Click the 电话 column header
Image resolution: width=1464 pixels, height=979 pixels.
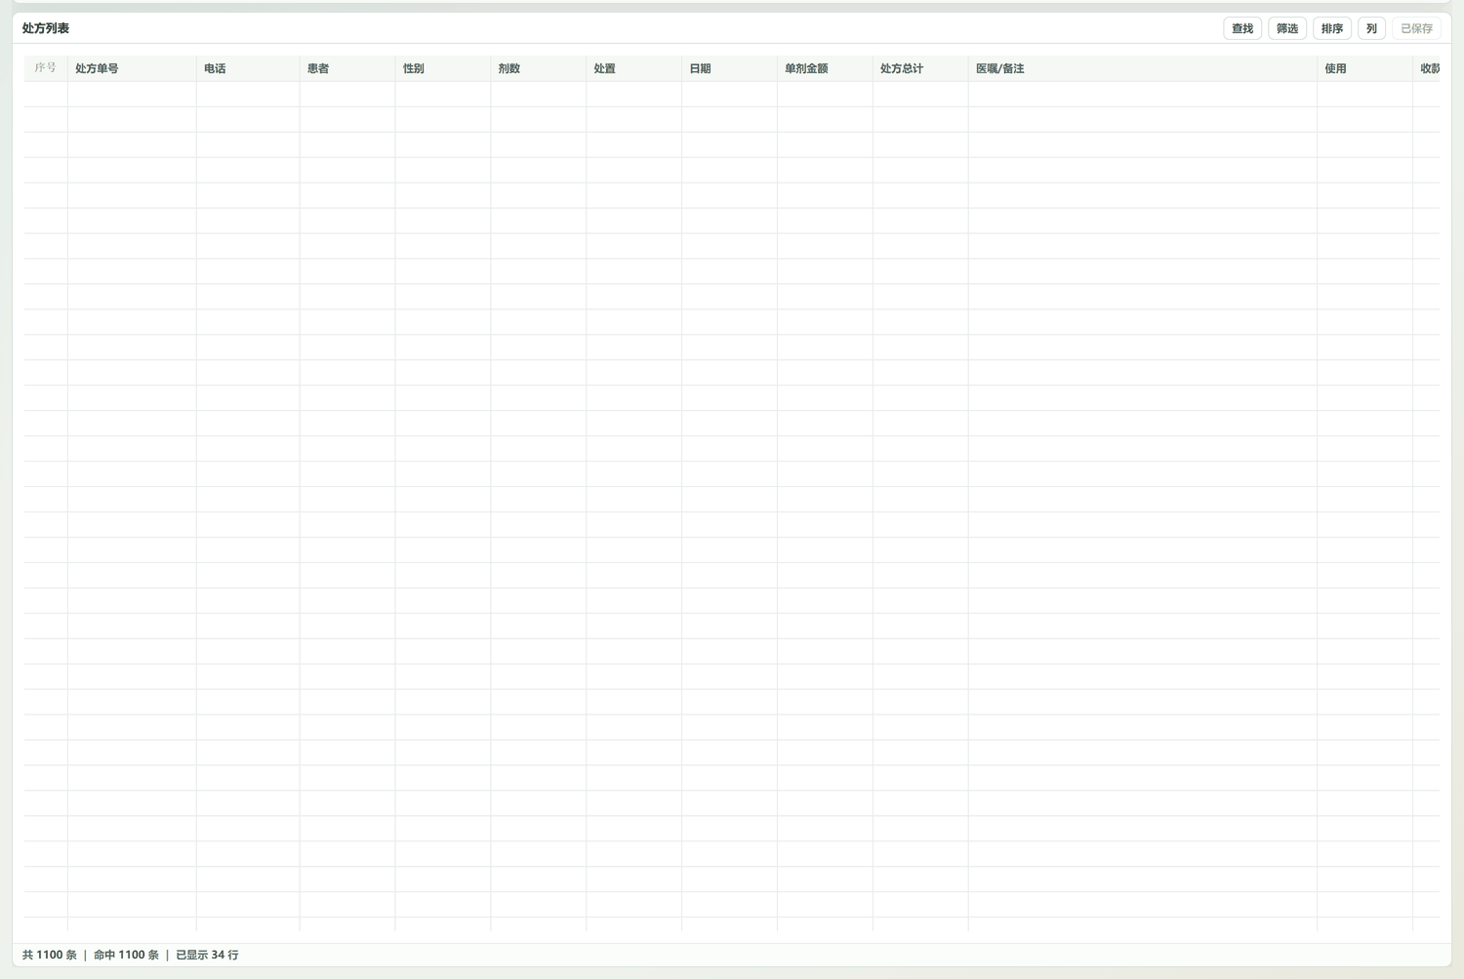pos(248,68)
